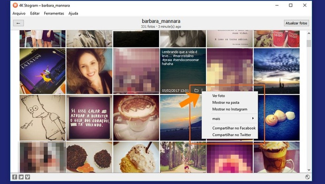Close the 4K Stogram window

pos(305,5)
